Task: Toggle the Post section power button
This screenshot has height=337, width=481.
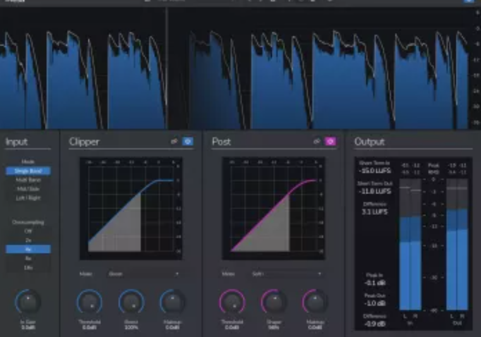Action: pos(330,142)
